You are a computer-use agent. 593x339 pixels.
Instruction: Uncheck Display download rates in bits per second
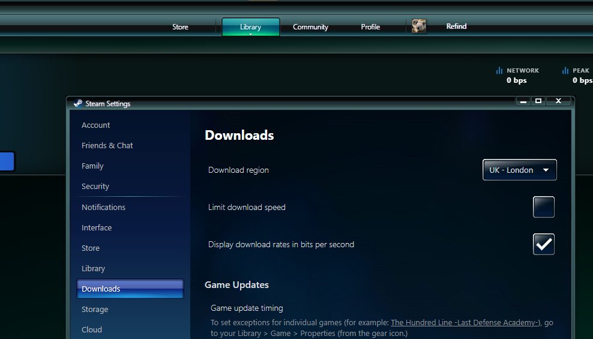click(543, 244)
